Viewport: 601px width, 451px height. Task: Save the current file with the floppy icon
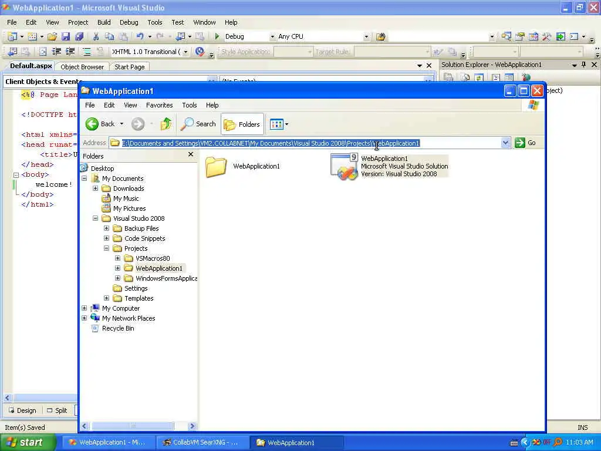(x=66, y=36)
